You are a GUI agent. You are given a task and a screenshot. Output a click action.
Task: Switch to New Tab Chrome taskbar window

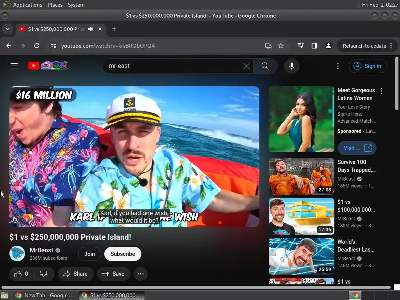pyautogui.click(x=45, y=295)
